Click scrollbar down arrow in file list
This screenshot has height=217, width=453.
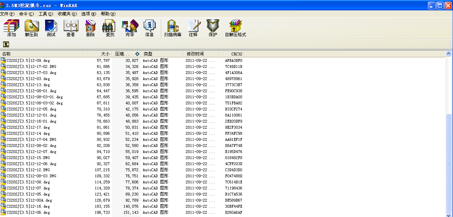(x=449, y=214)
